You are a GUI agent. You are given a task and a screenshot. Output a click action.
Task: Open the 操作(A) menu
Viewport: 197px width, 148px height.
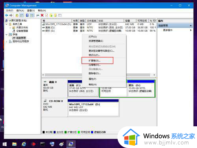(x=20, y=11)
